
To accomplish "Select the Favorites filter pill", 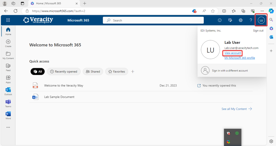I will coord(117,72).
